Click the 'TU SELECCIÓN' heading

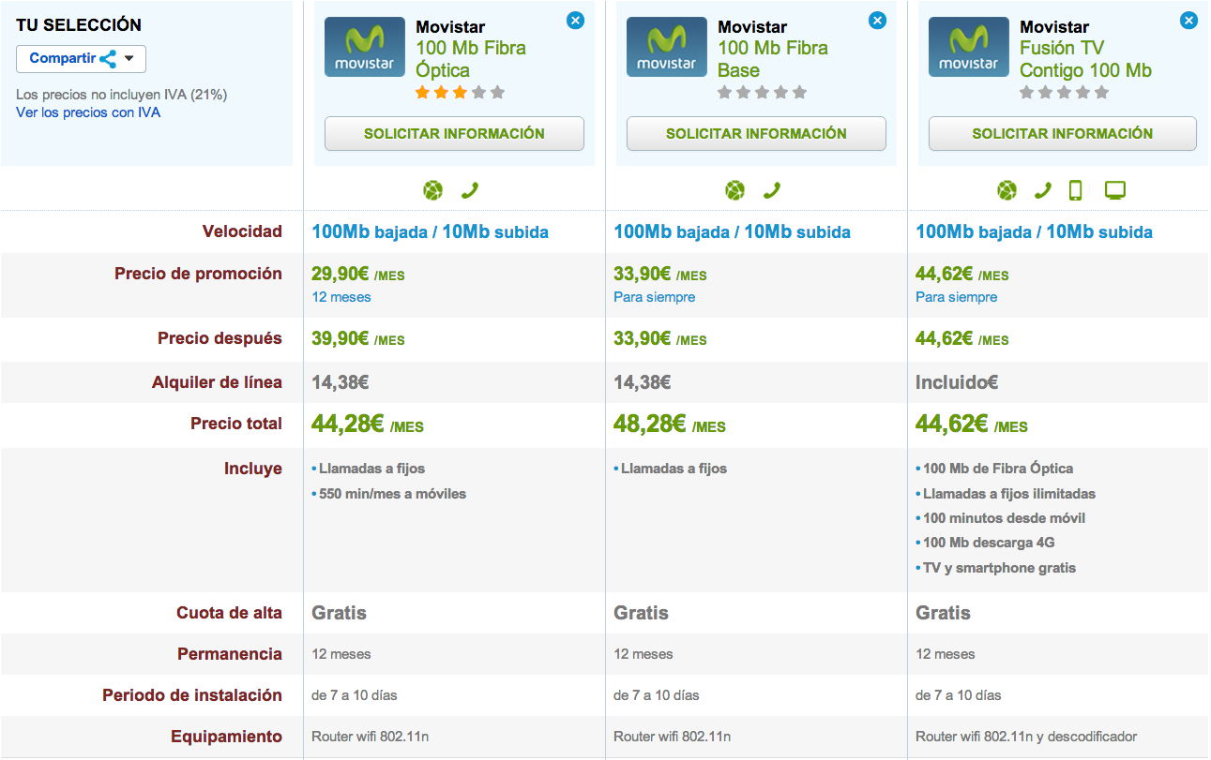tap(79, 25)
